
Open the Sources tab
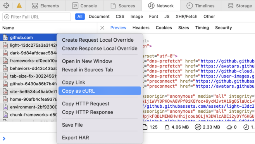pyautogui.click(x=123, y=6)
